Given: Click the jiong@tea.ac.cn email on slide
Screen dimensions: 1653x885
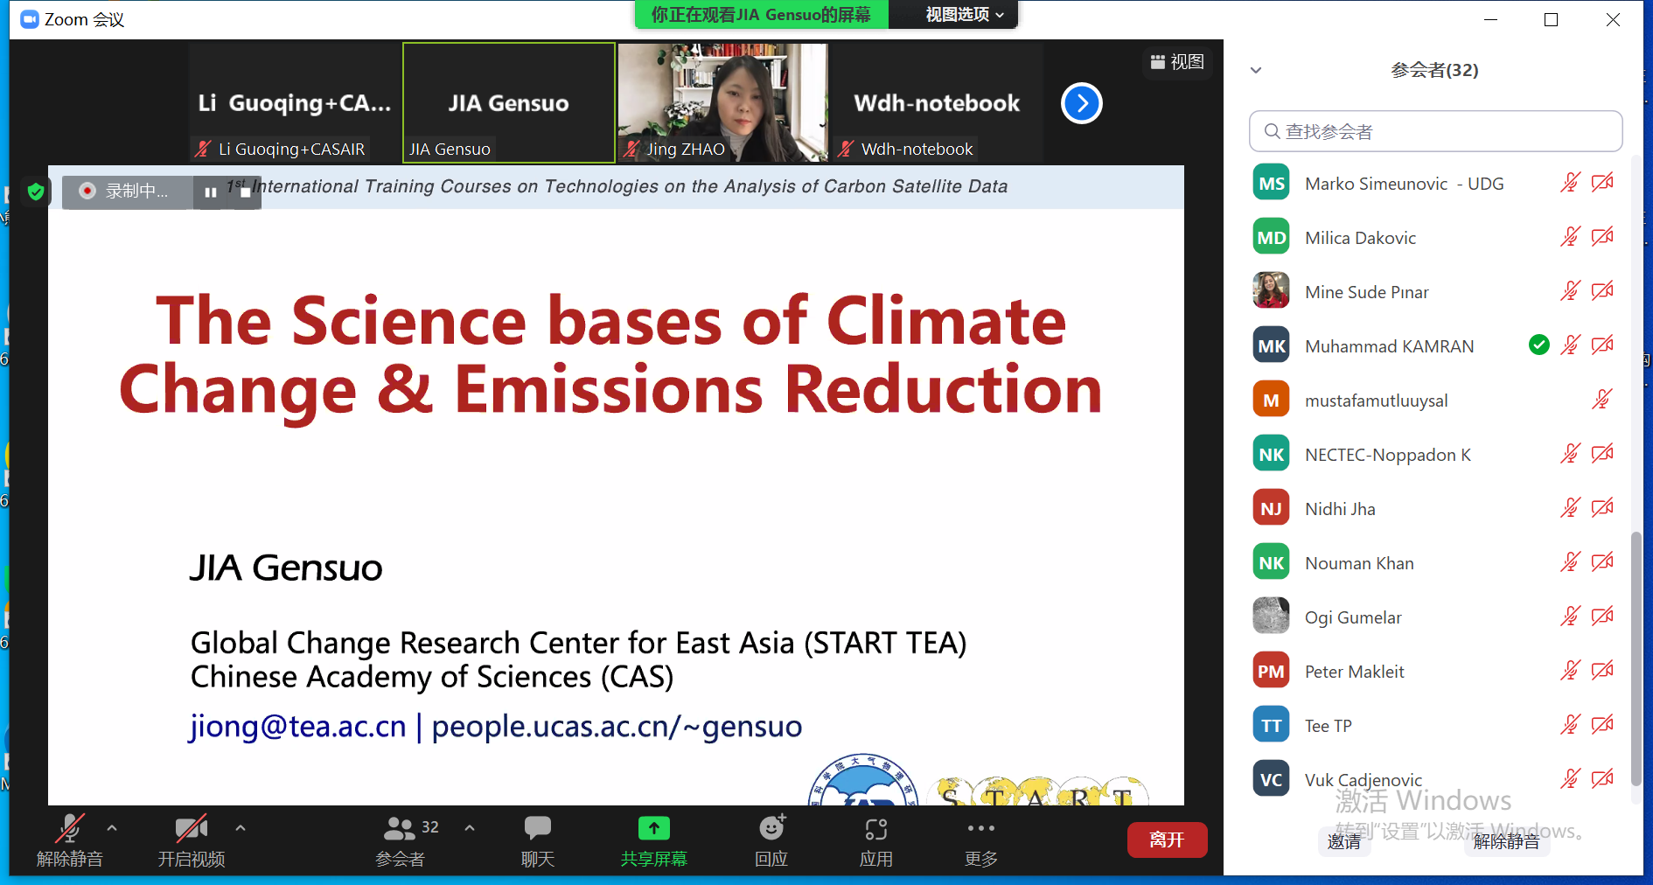Looking at the screenshot, I should pyautogui.click(x=298, y=726).
